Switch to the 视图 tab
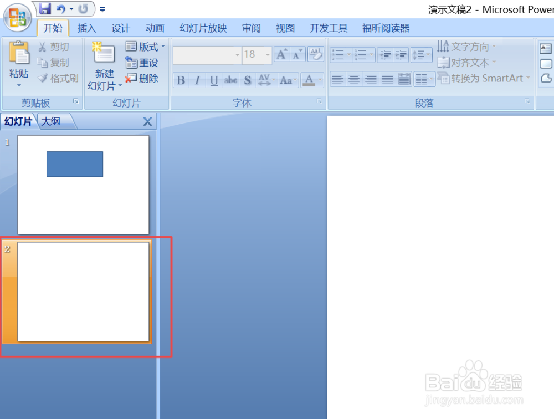554x419 pixels. [x=285, y=28]
